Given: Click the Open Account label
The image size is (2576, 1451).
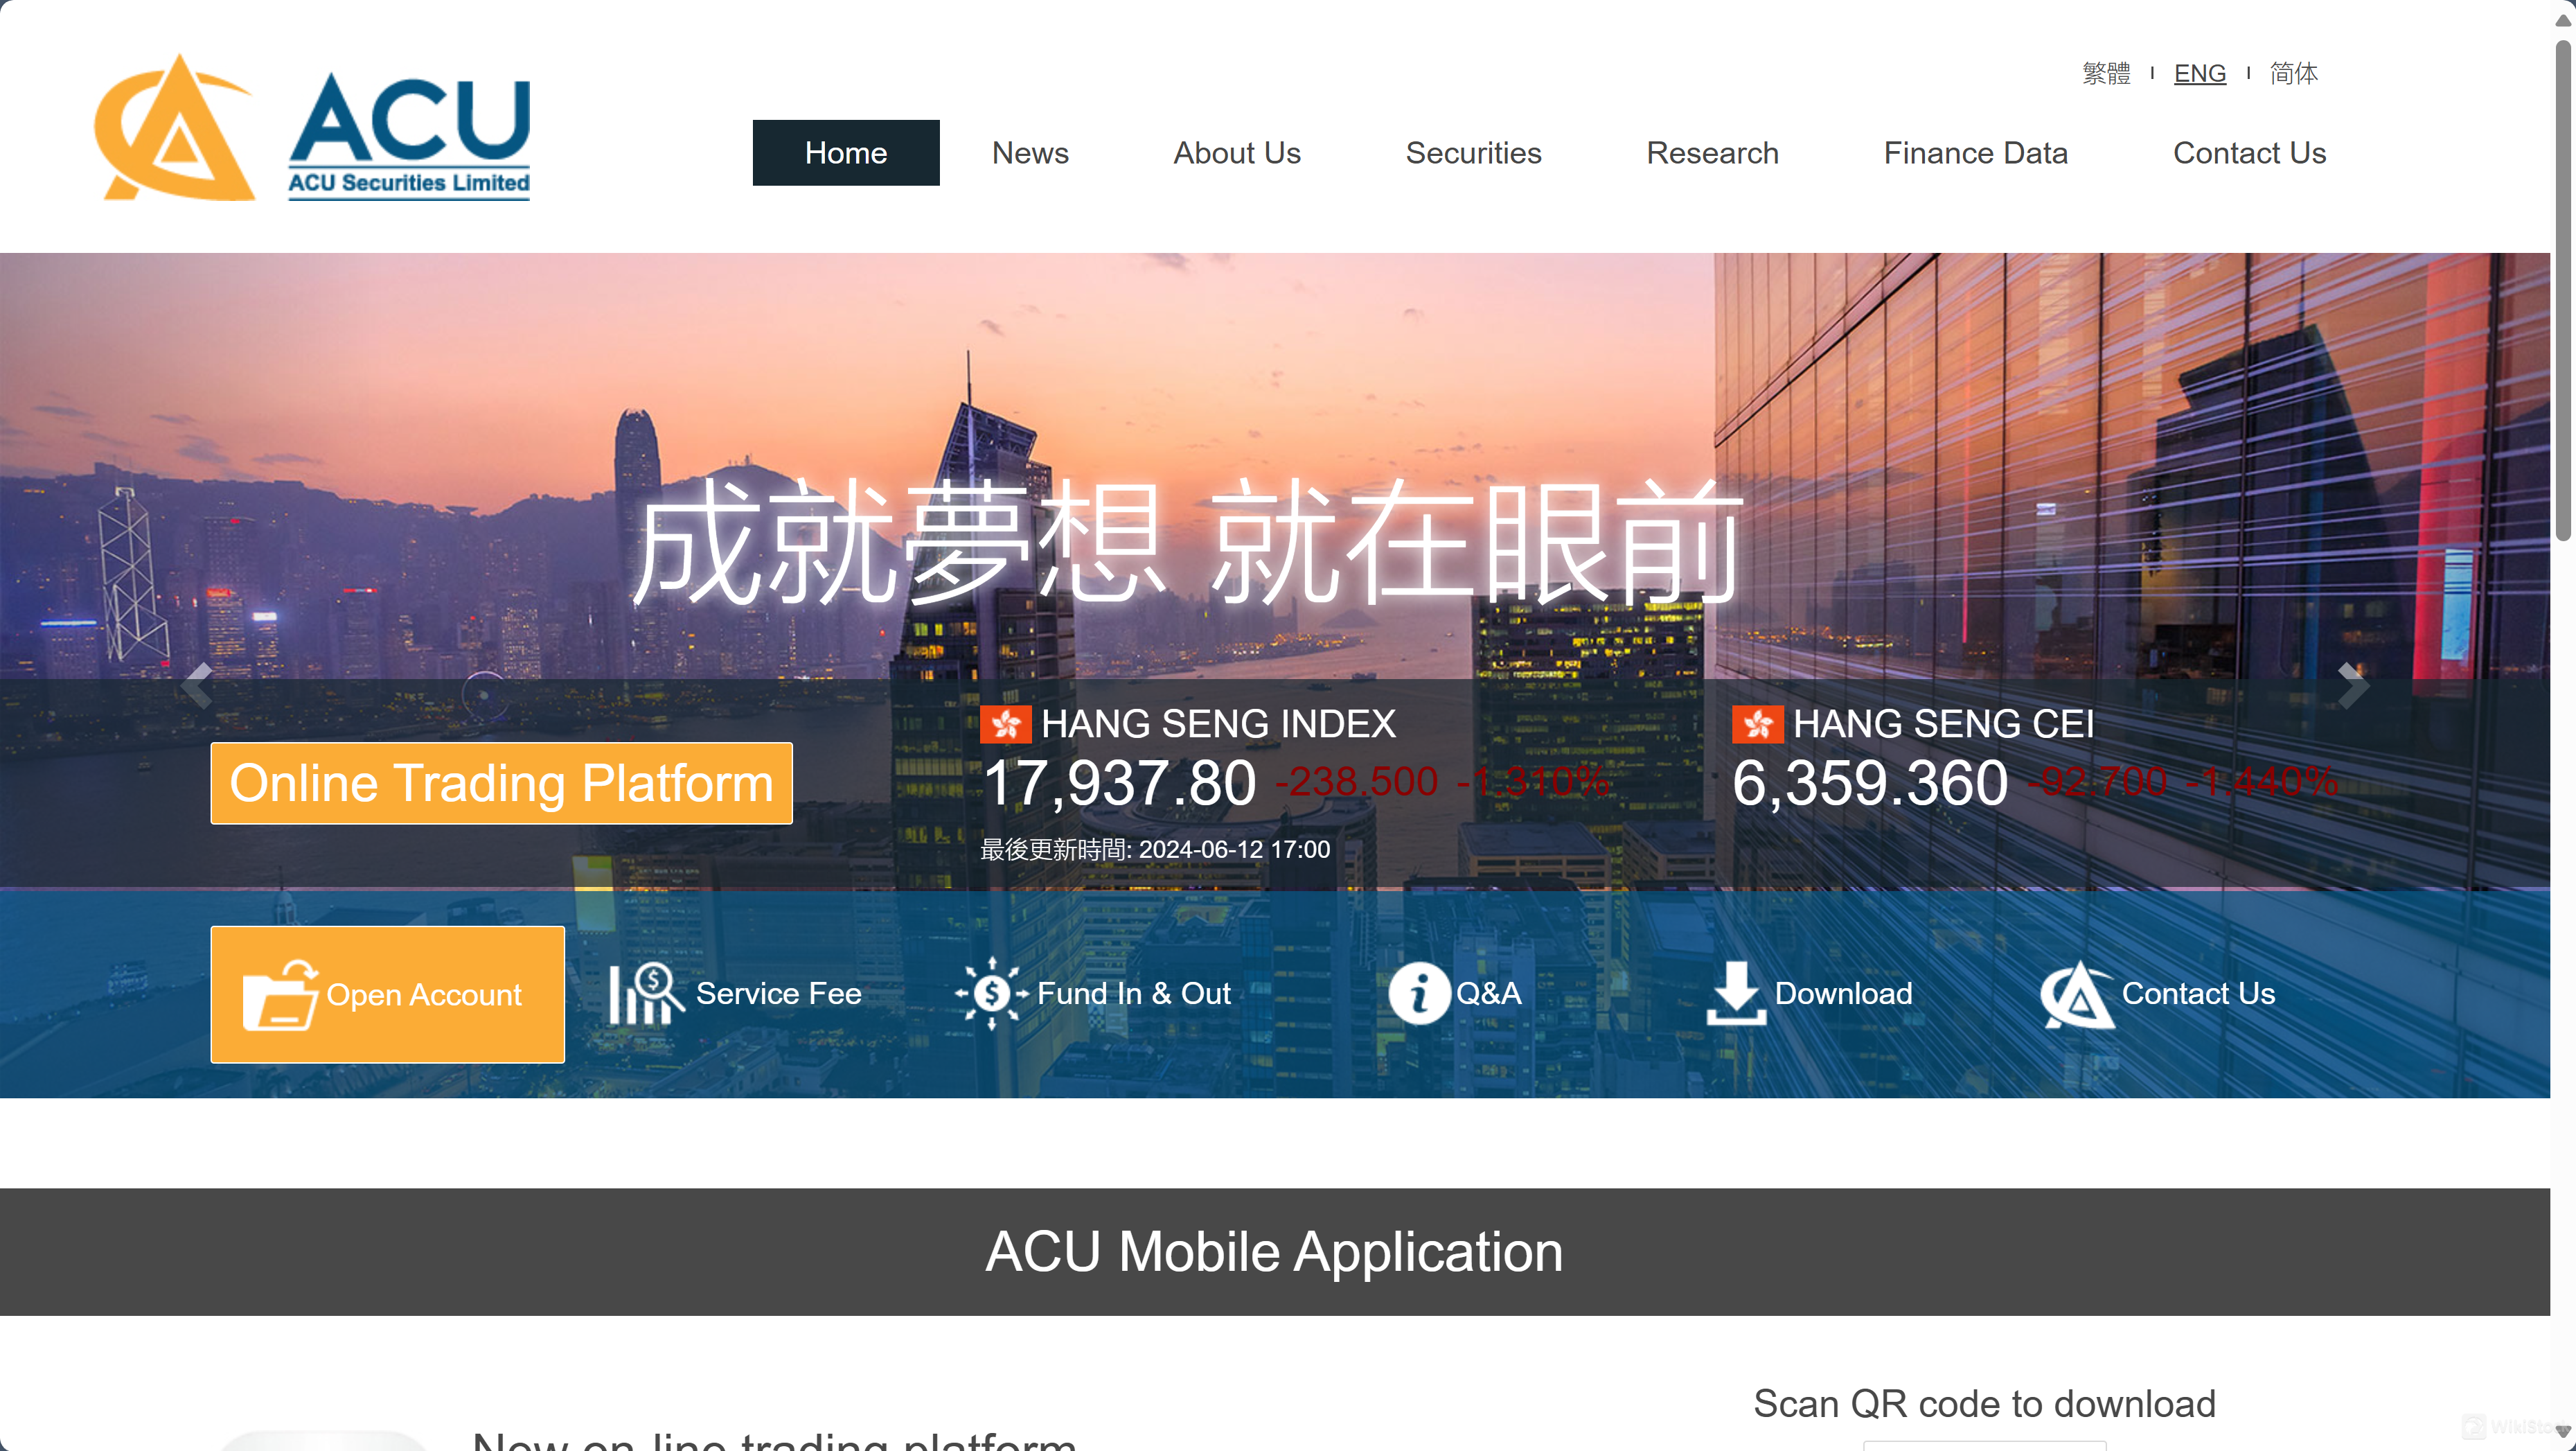Looking at the screenshot, I should (424, 994).
